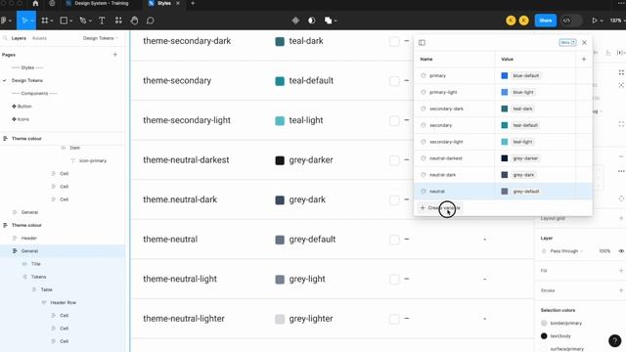This screenshot has width=626, height=352.
Task: Open the help question mark button
Action: pos(615,340)
